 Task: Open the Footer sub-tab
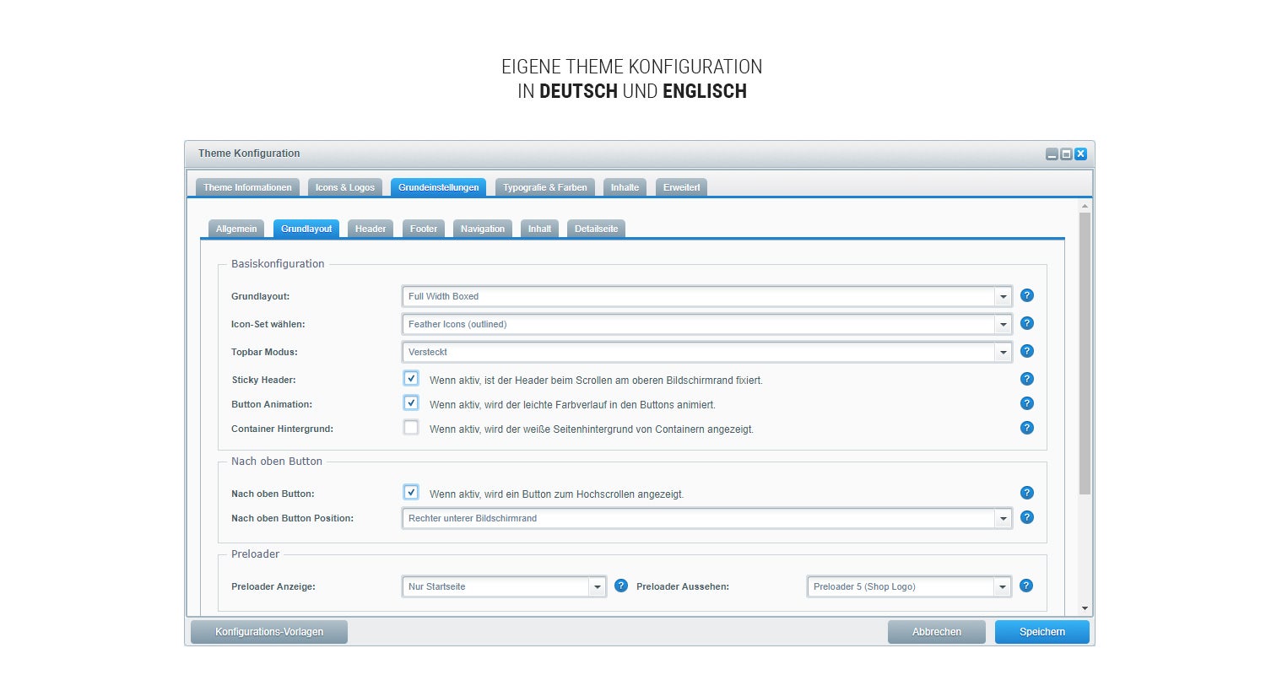(x=424, y=229)
